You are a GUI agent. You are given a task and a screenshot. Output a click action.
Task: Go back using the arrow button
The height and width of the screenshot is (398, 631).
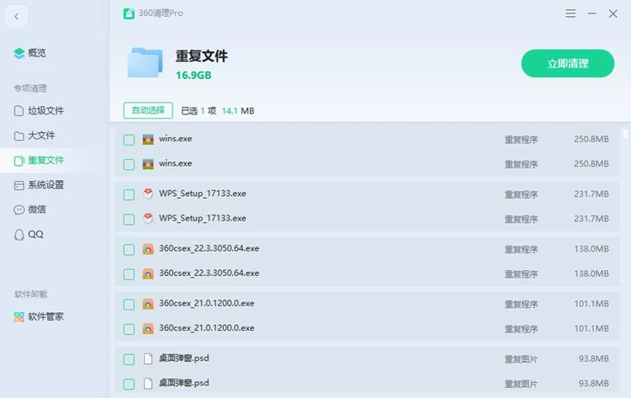point(17,17)
